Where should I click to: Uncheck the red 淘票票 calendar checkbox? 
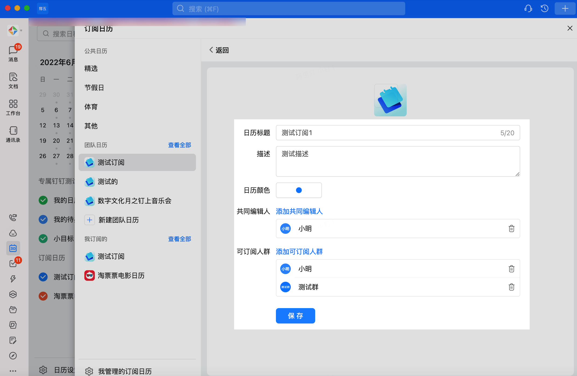[43, 296]
